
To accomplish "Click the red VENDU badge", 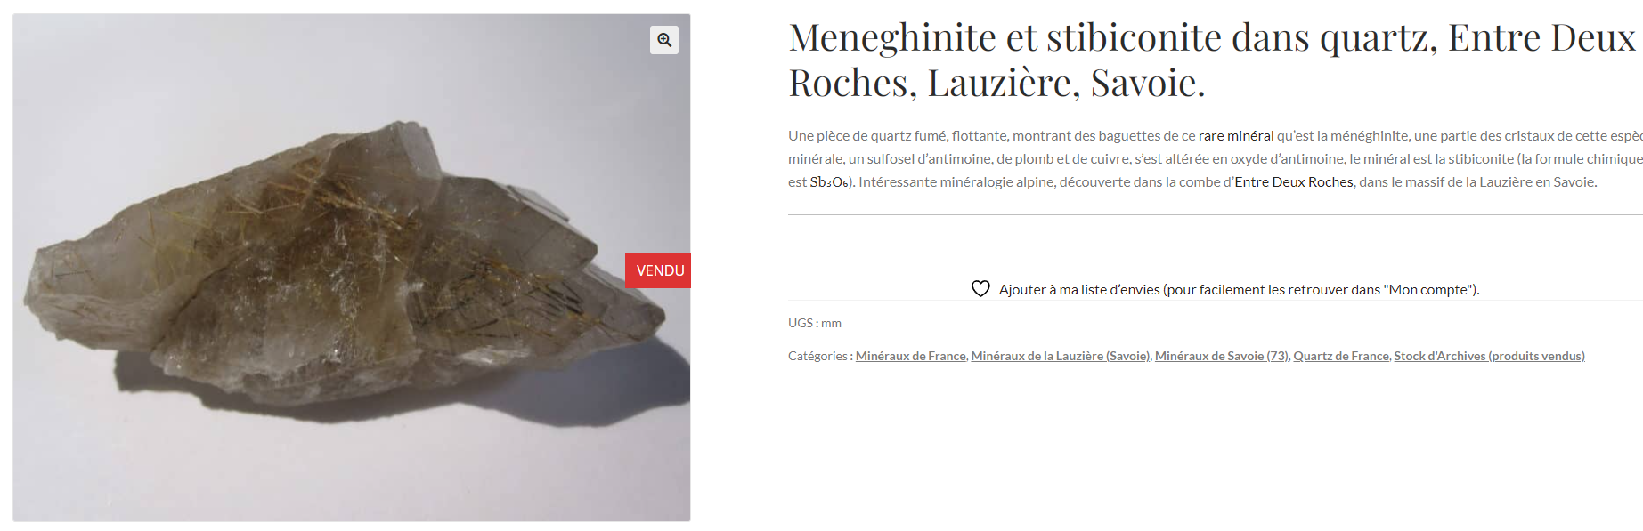I will coord(659,270).
